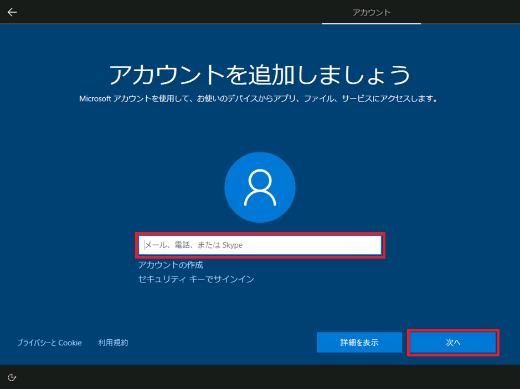Open the アカウントの作成 link

coord(171,265)
